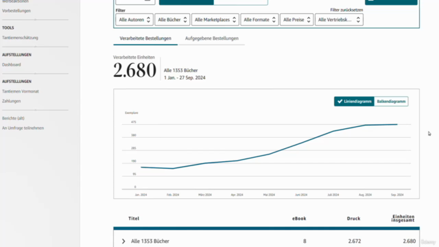
Task: Open Tantiemenschätzung tool
Action: click(20, 38)
